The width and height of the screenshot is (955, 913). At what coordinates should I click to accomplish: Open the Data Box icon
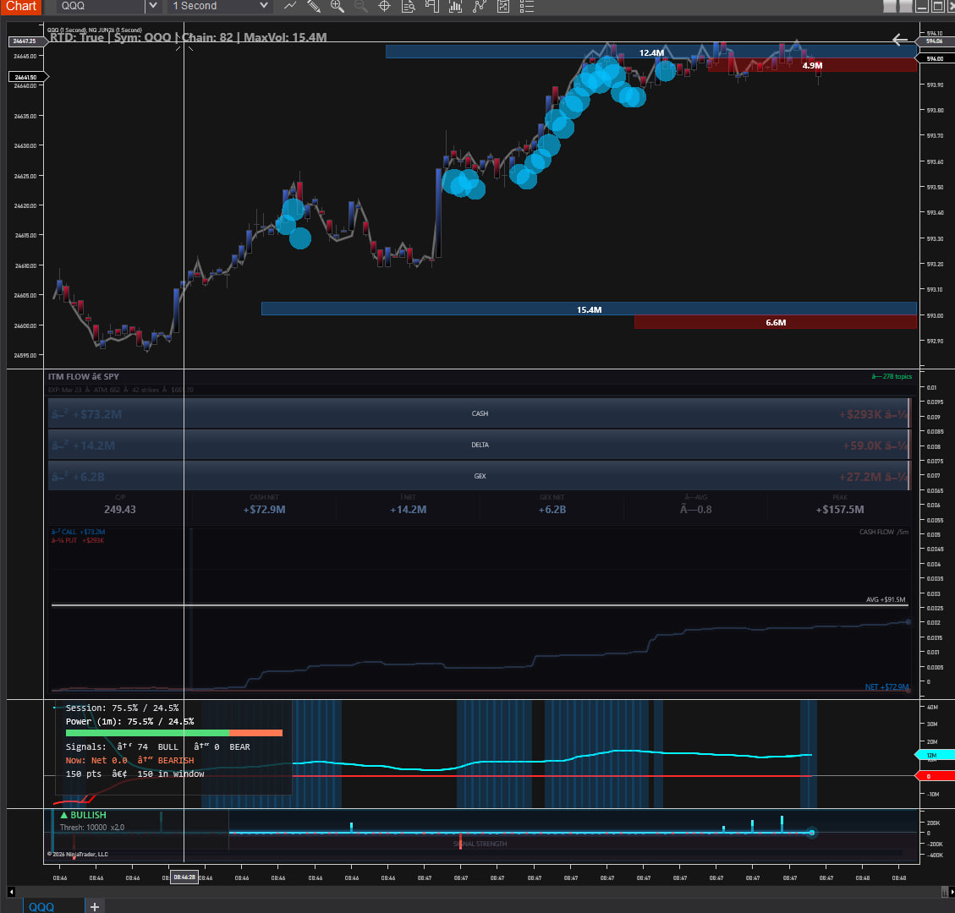408,6
